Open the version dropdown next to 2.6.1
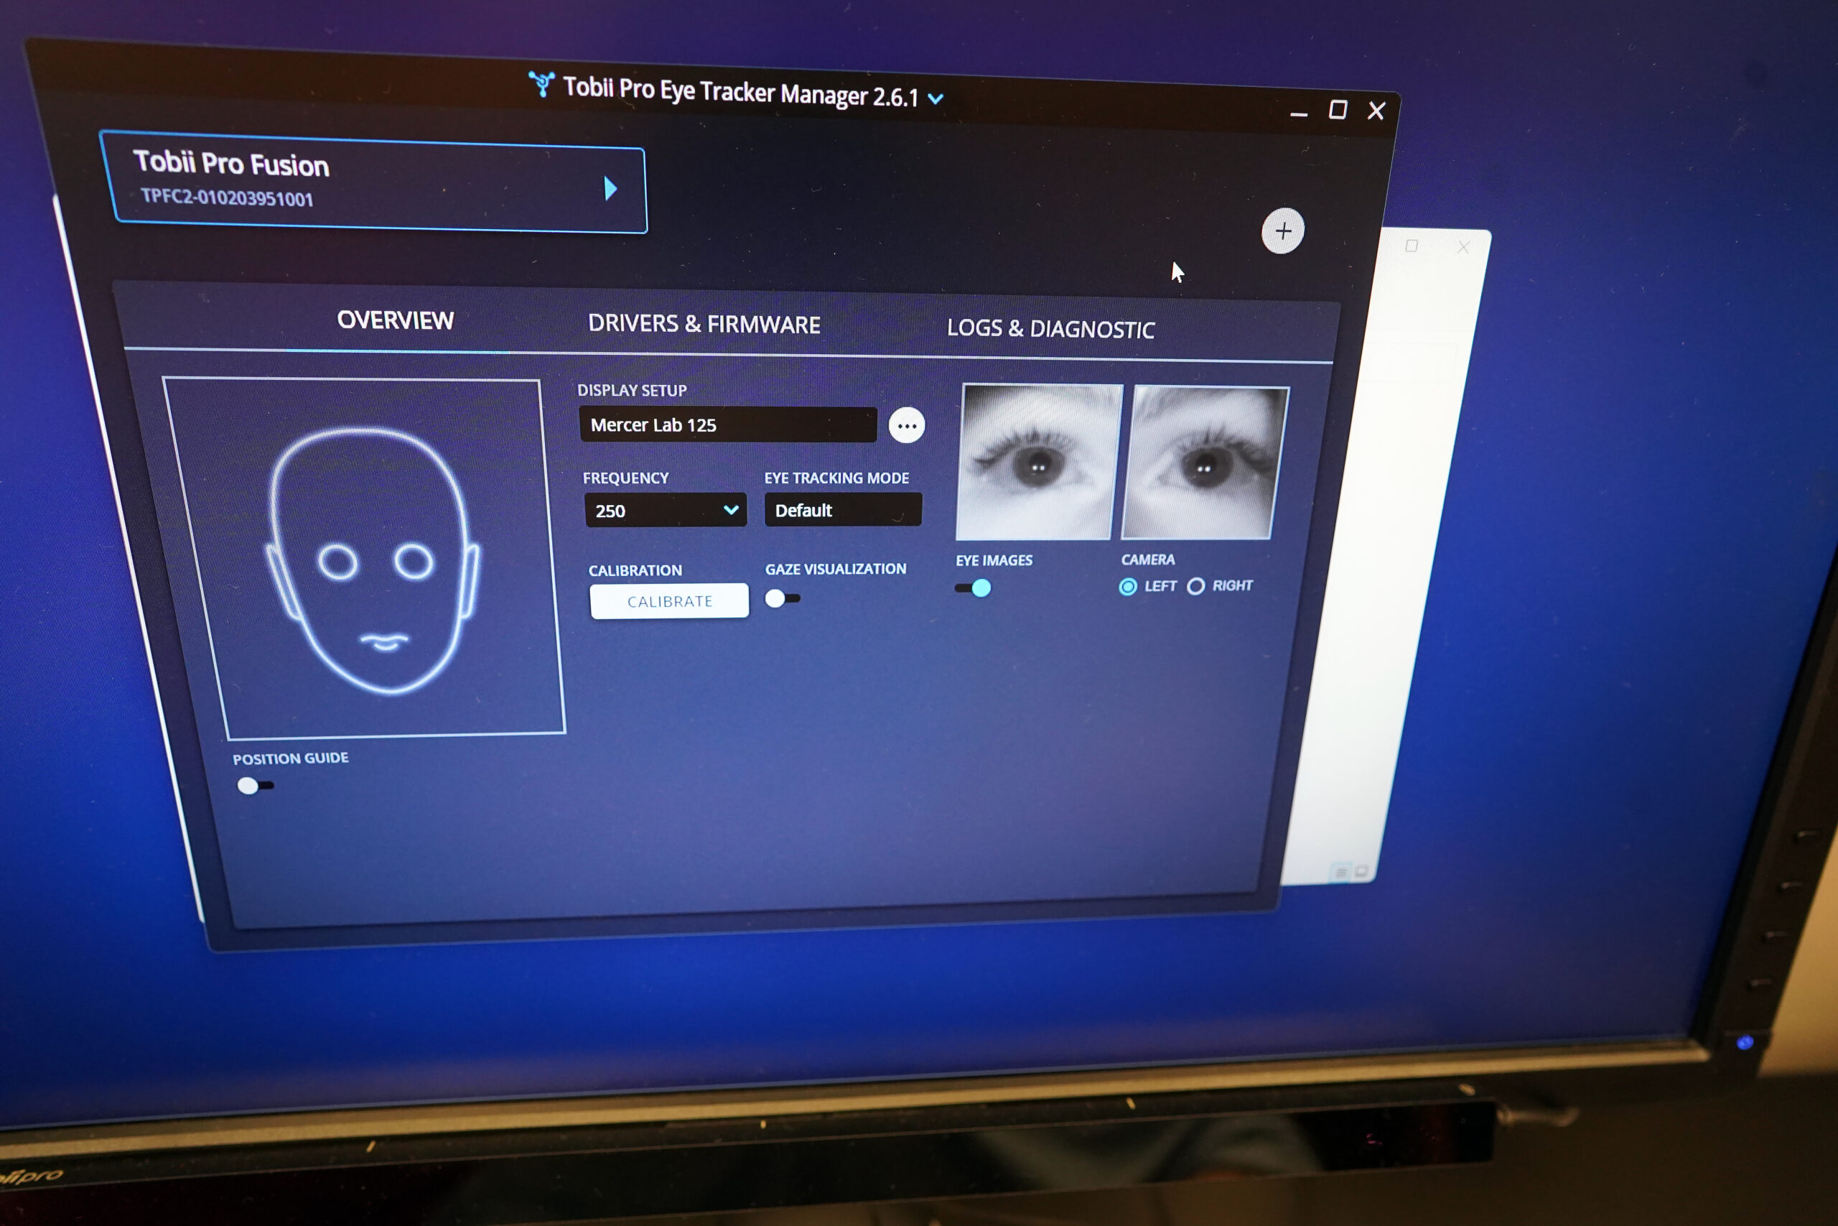The width and height of the screenshot is (1838, 1226). click(x=936, y=98)
